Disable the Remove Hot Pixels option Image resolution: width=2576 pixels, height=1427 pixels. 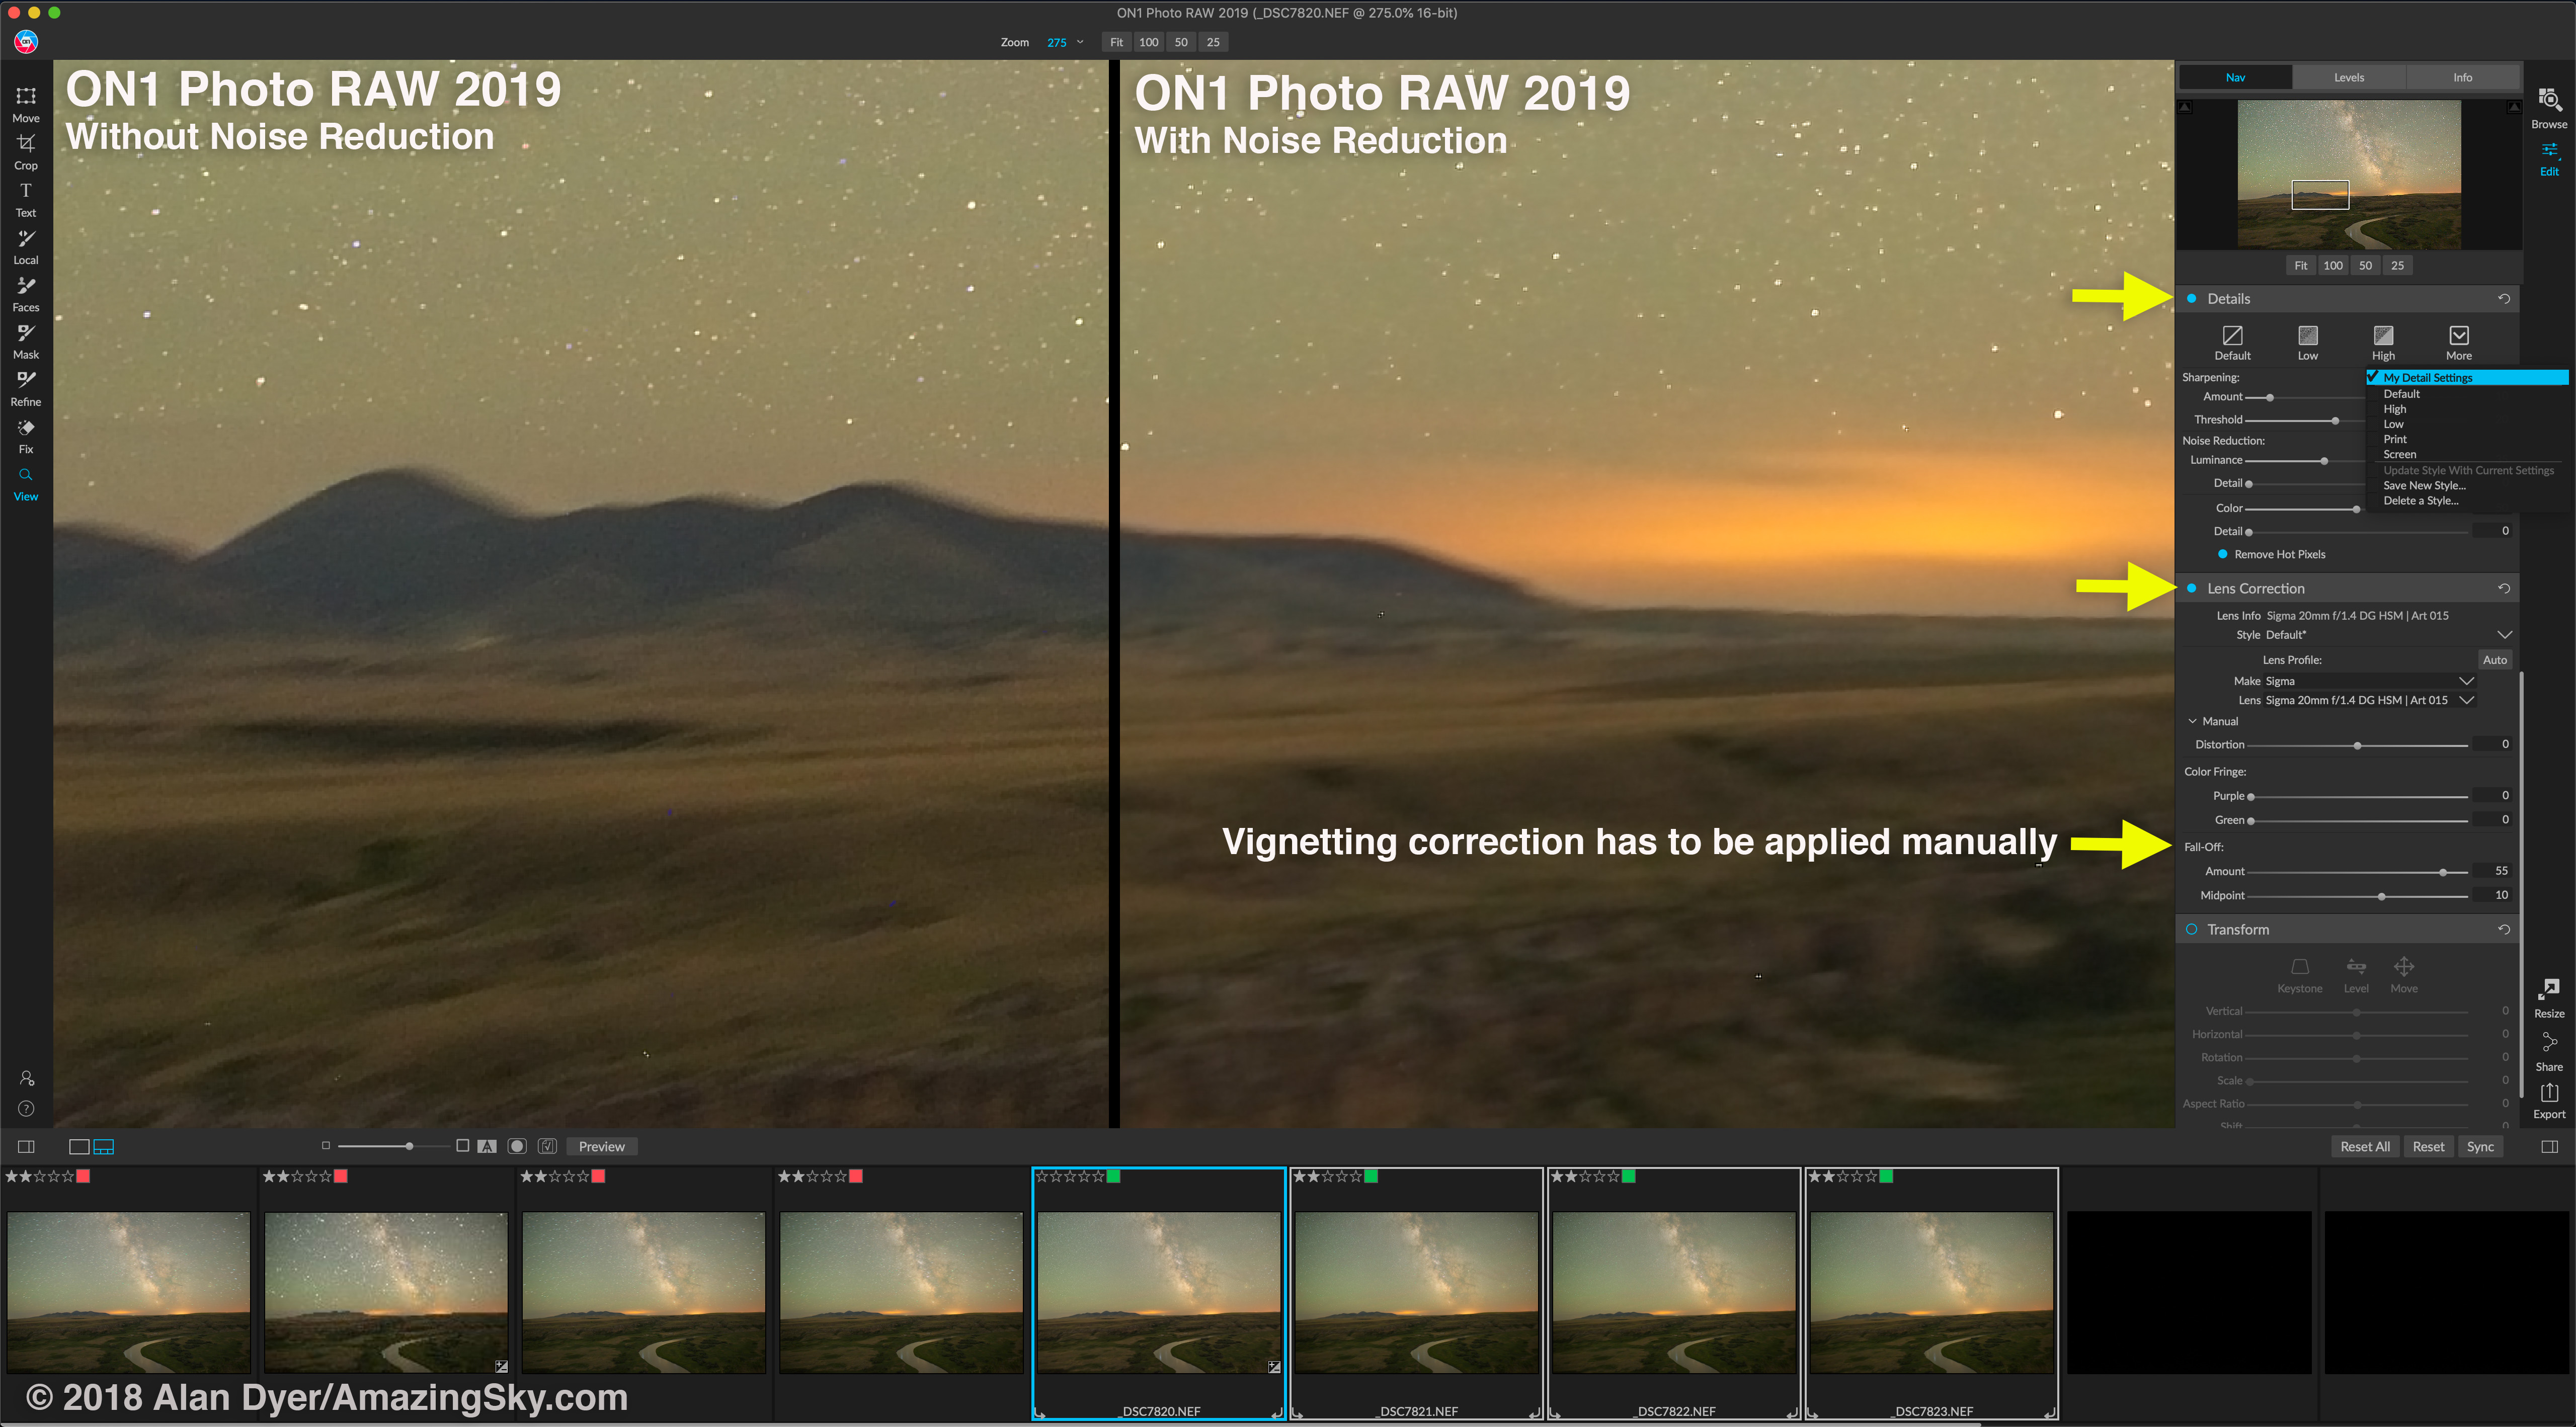pos(2222,554)
